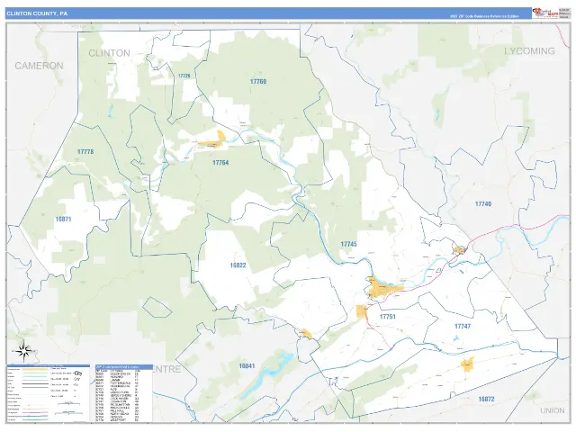Click the CAMERON county label

pos(39,66)
